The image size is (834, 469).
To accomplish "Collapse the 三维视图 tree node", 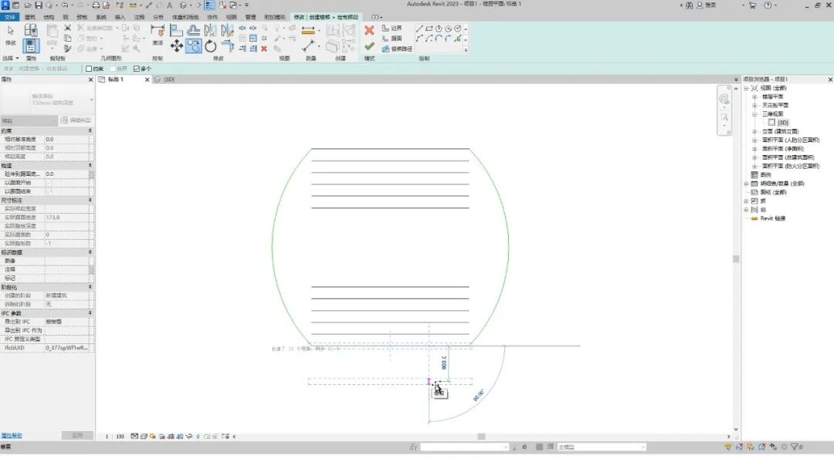I will point(754,114).
